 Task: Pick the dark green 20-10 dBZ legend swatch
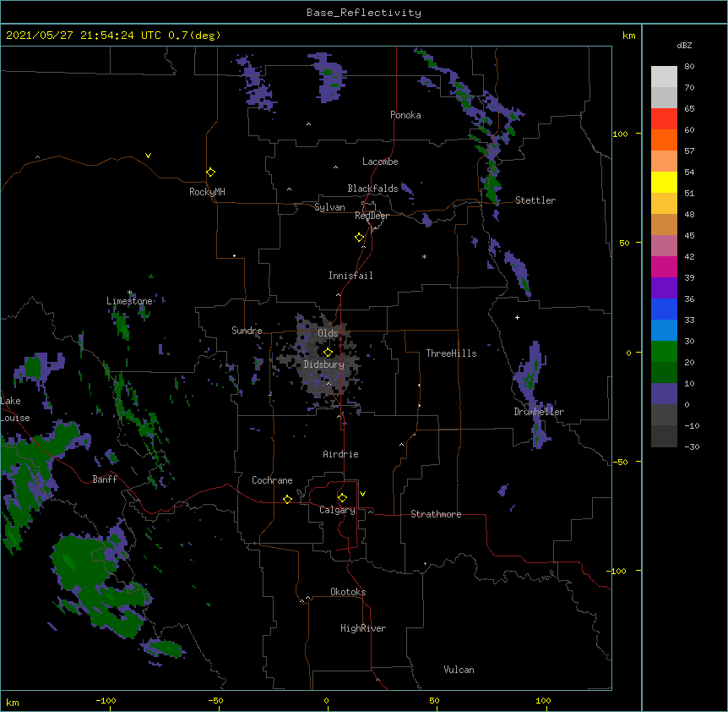[x=664, y=373]
